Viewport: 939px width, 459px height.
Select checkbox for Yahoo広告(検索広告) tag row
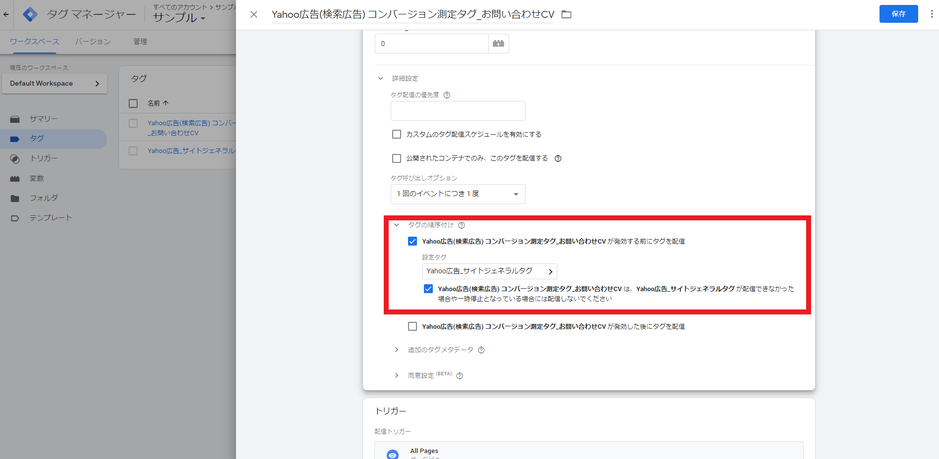[x=133, y=123]
